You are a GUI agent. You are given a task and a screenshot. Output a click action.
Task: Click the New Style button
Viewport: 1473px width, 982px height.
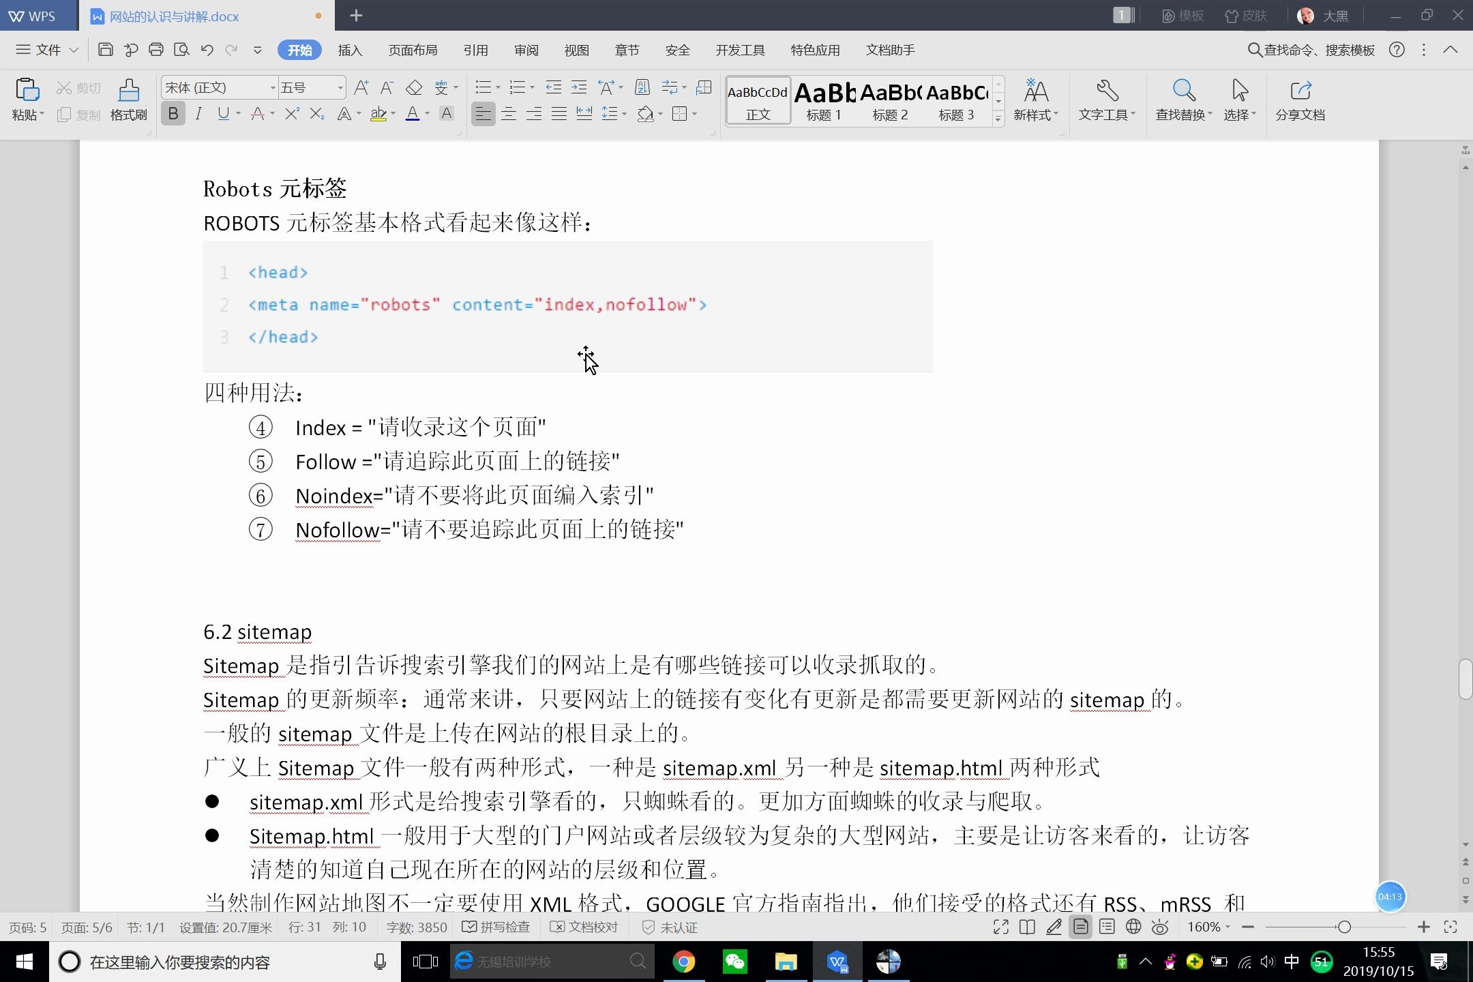[1035, 100]
